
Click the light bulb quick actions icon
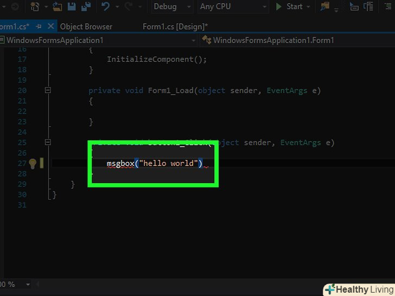(33, 163)
